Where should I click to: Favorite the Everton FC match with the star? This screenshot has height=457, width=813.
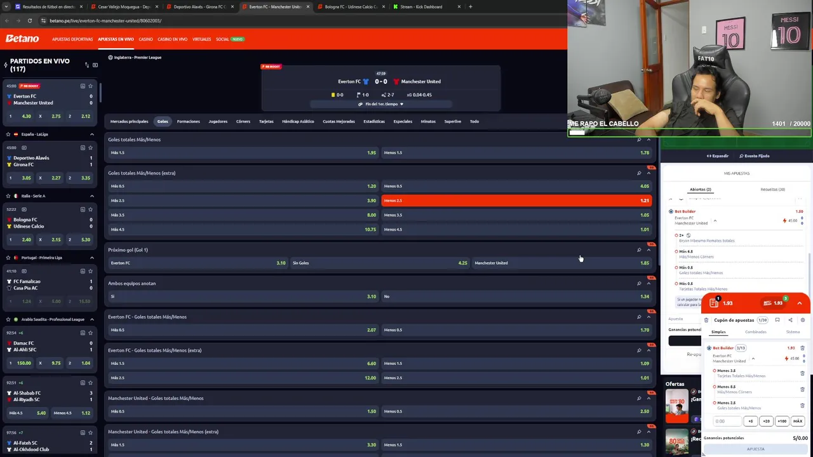90,86
